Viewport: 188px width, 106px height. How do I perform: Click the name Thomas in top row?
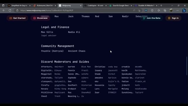coord(85,16)
